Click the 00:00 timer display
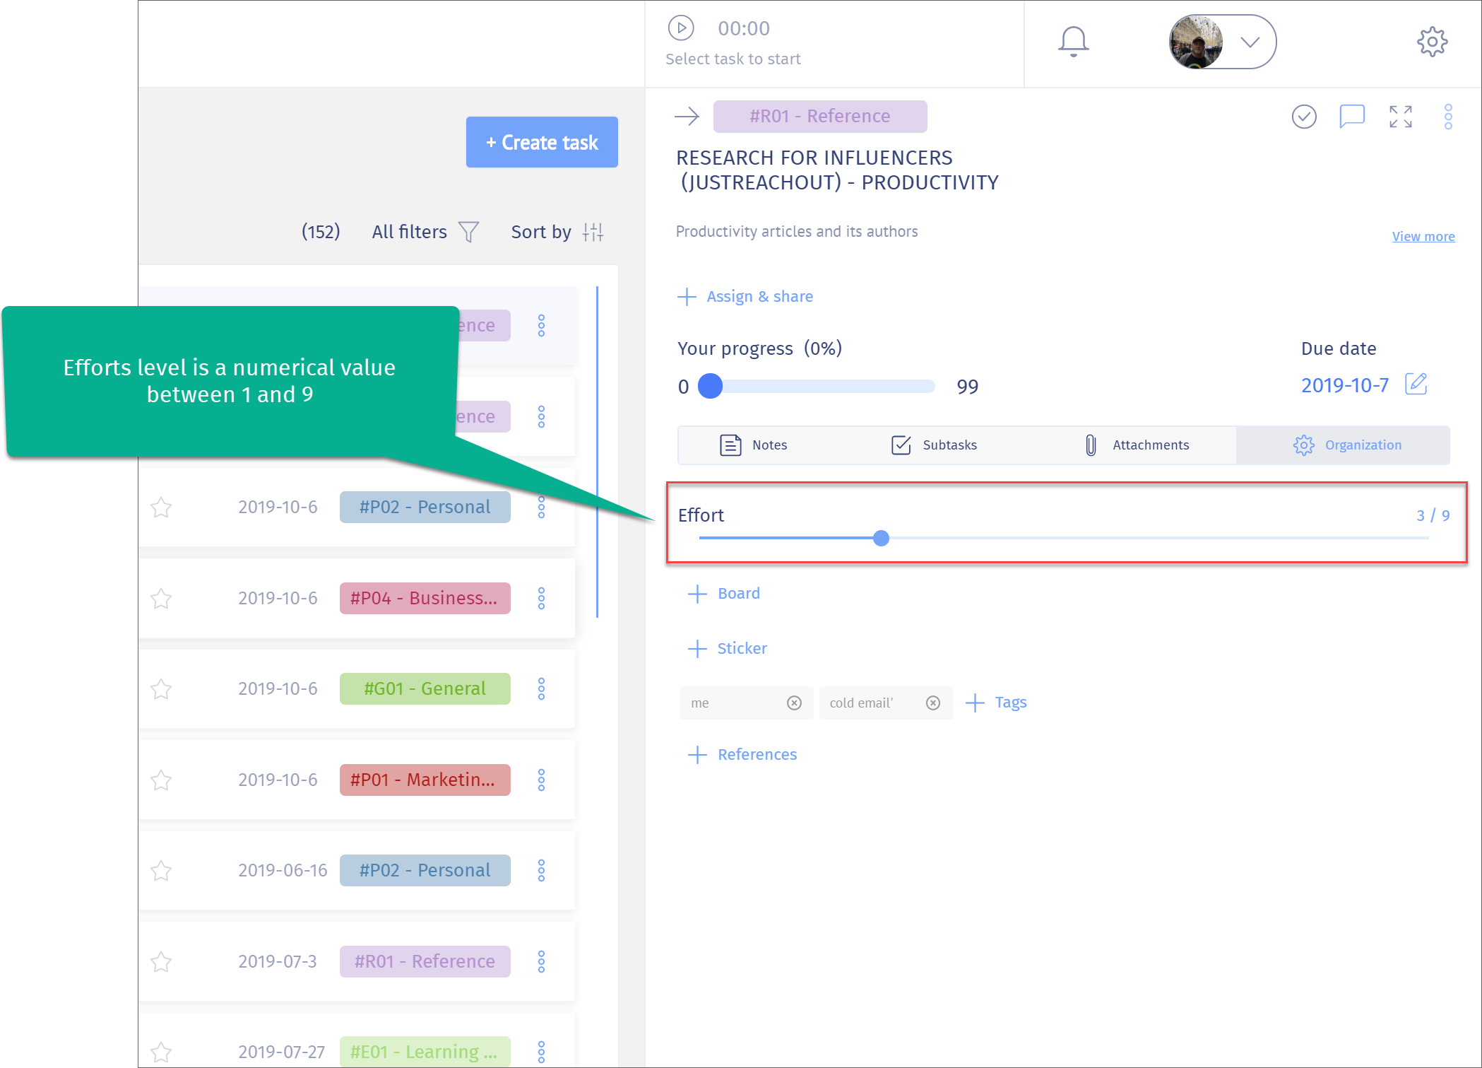1482x1068 pixels. click(744, 28)
